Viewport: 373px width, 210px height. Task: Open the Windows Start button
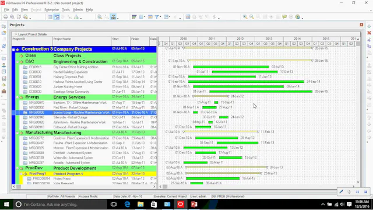click(6, 204)
